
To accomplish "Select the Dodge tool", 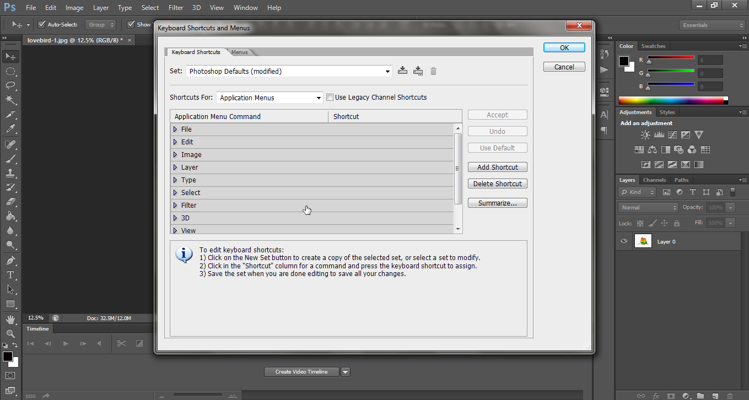I will 10,245.
